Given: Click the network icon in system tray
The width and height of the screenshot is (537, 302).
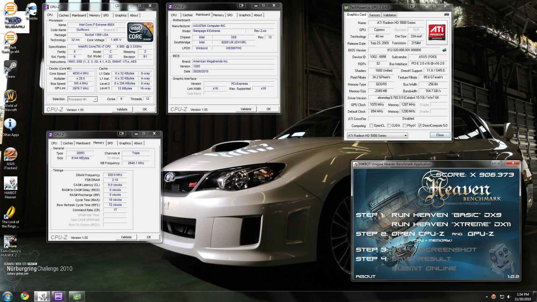Looking at the screenshot, I should coord(502,297).
